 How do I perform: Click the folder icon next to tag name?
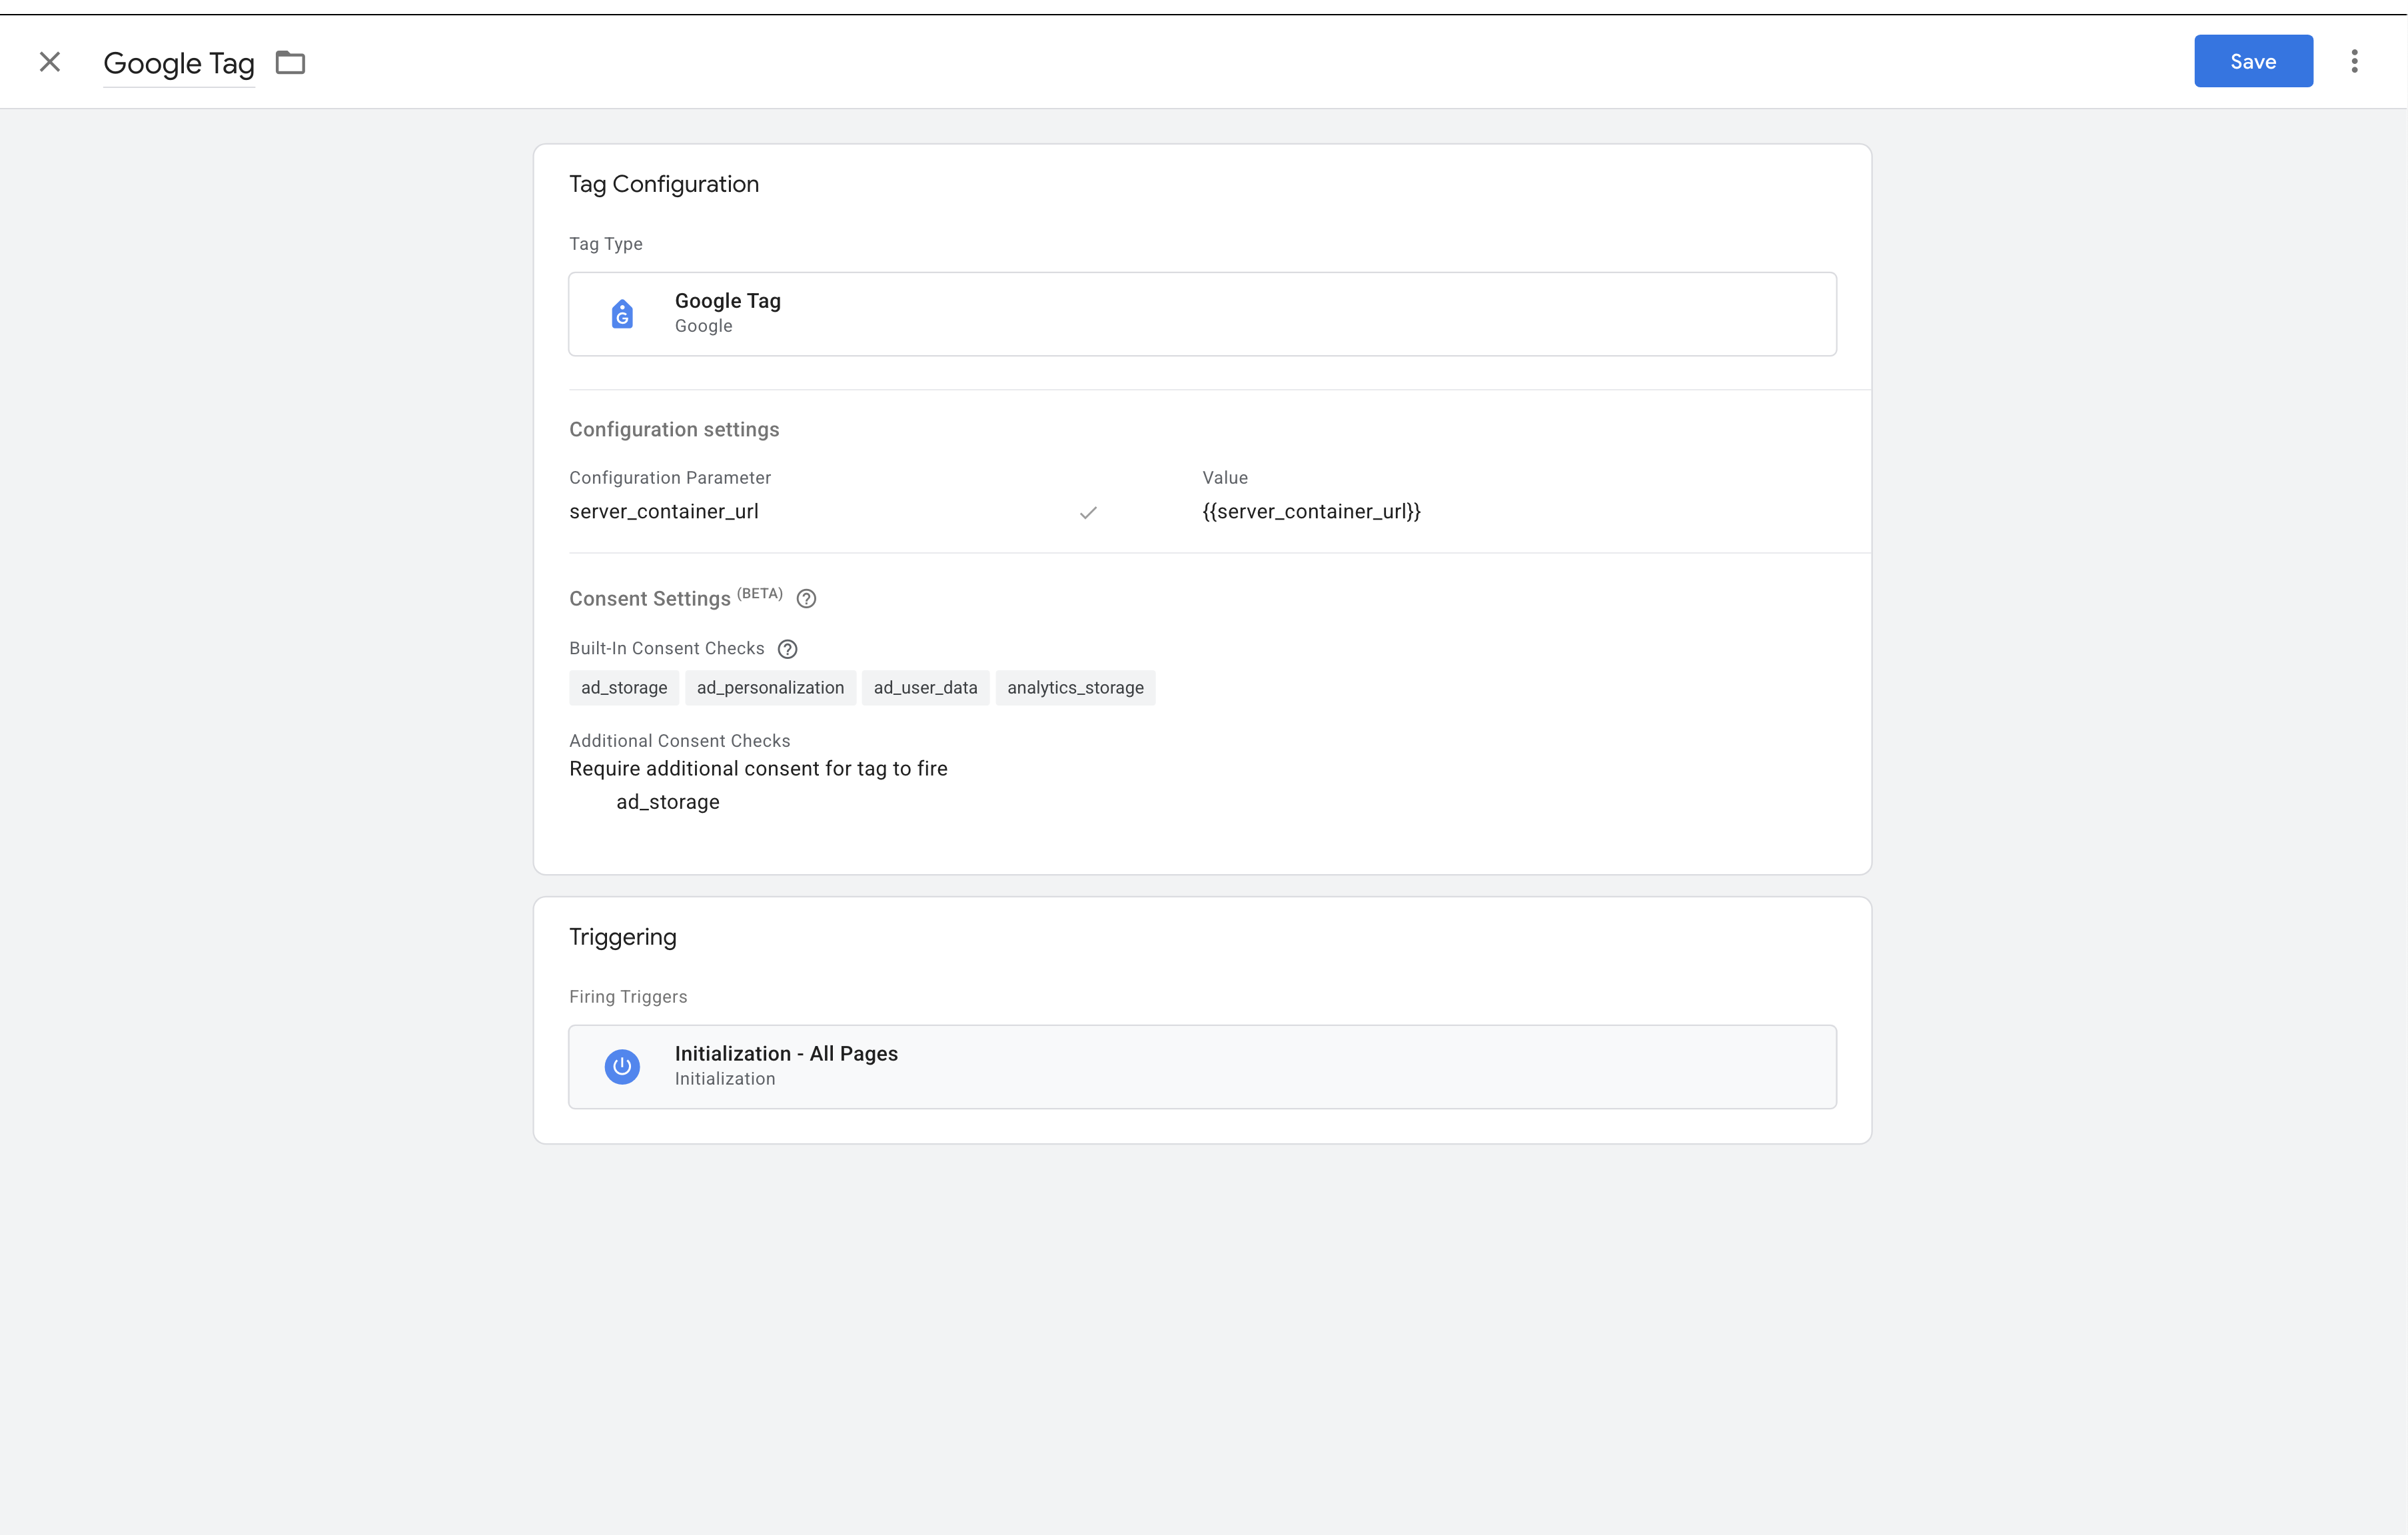point(290,62)
